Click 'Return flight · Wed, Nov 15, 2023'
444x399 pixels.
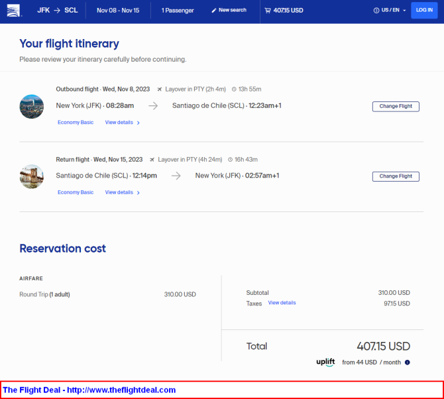pos(99,160)
